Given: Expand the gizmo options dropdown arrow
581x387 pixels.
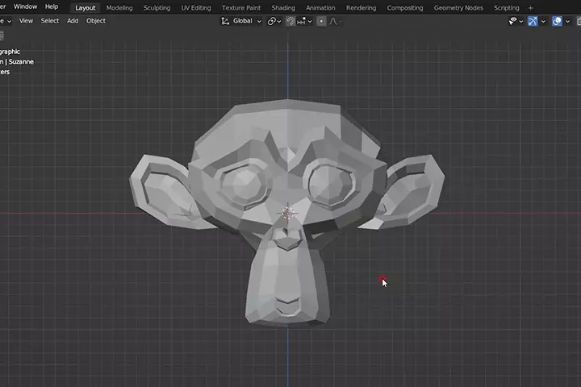Looking at the screenshot, I should (x=543, y=22).
